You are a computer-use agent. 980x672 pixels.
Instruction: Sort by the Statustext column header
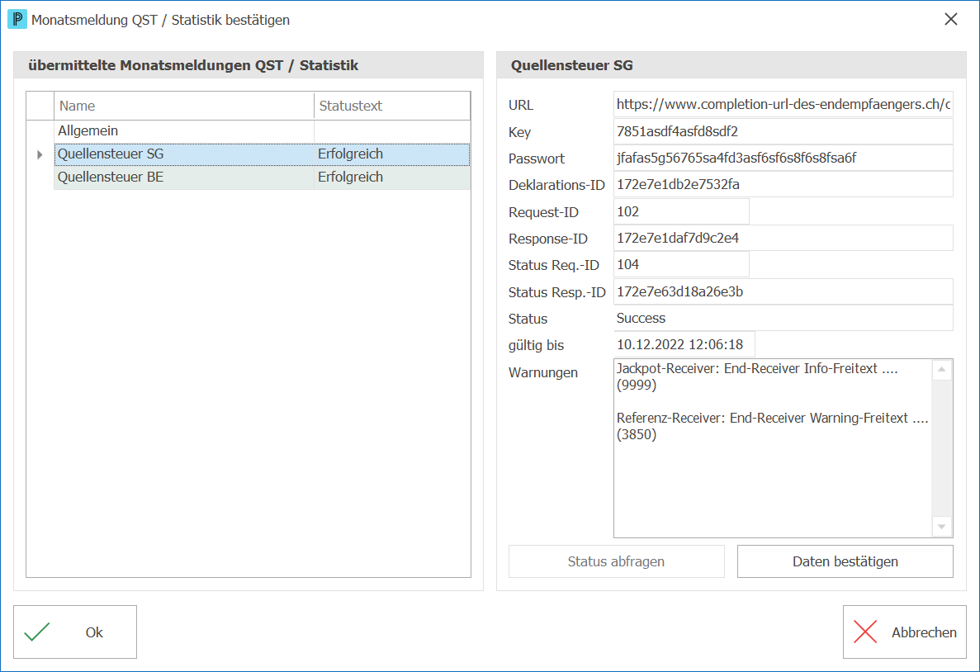392,106
